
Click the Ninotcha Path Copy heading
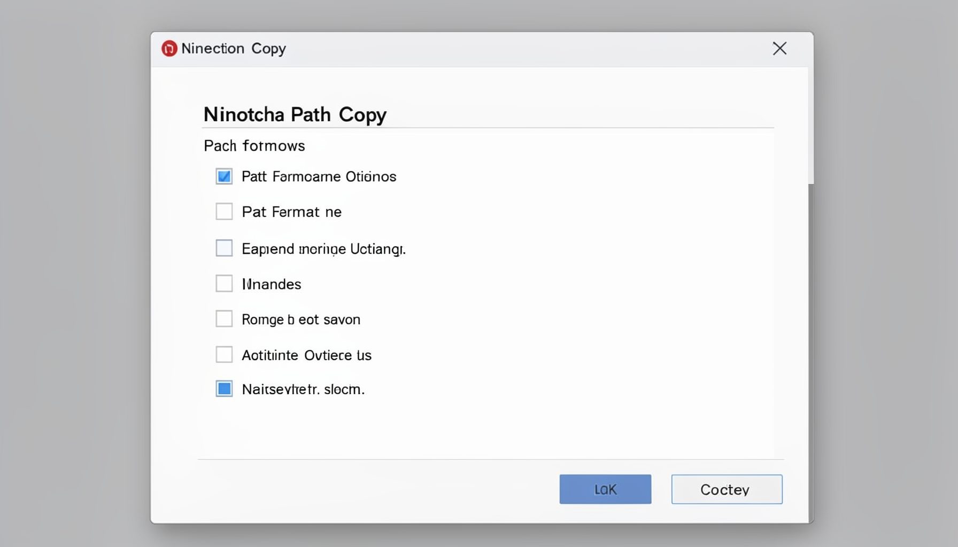point(295,114)
